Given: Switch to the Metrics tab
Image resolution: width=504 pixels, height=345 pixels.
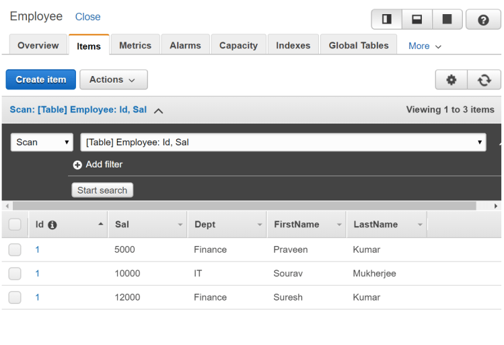Looking at the screenshot, I should [x=135, y=46].
